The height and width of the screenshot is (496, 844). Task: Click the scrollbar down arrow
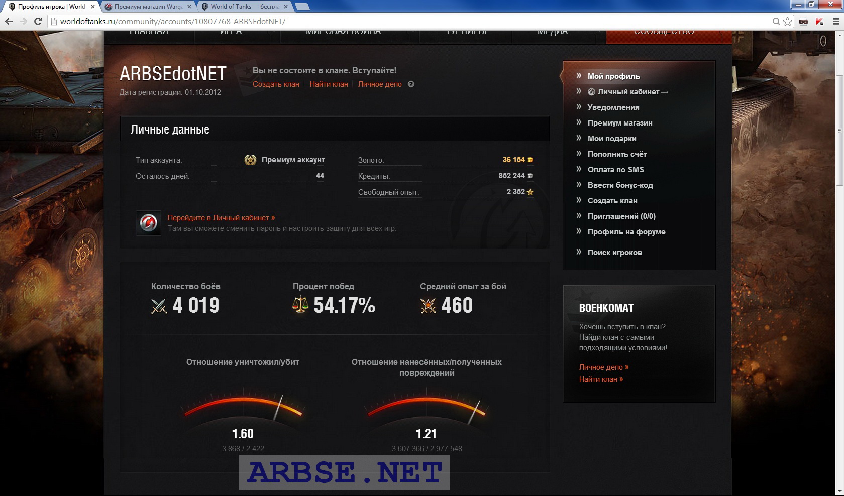839,491
